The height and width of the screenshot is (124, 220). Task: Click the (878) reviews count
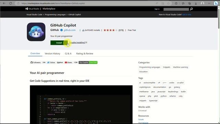point(121,30)
